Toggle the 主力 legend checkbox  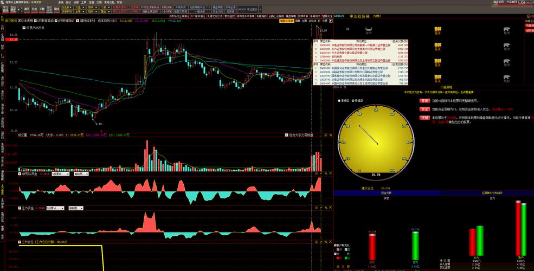pyautogui.click(x=335, y=254)
